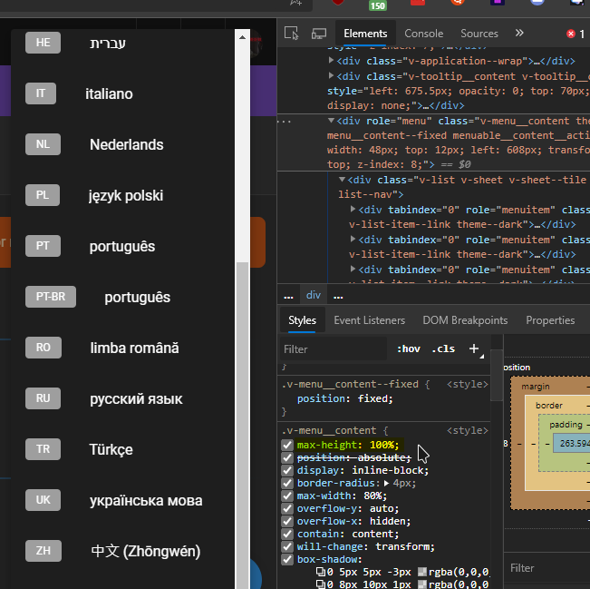Expand the second menuitem div node
The width and height of the screenshot is (590, 589).
pos(353,239)
